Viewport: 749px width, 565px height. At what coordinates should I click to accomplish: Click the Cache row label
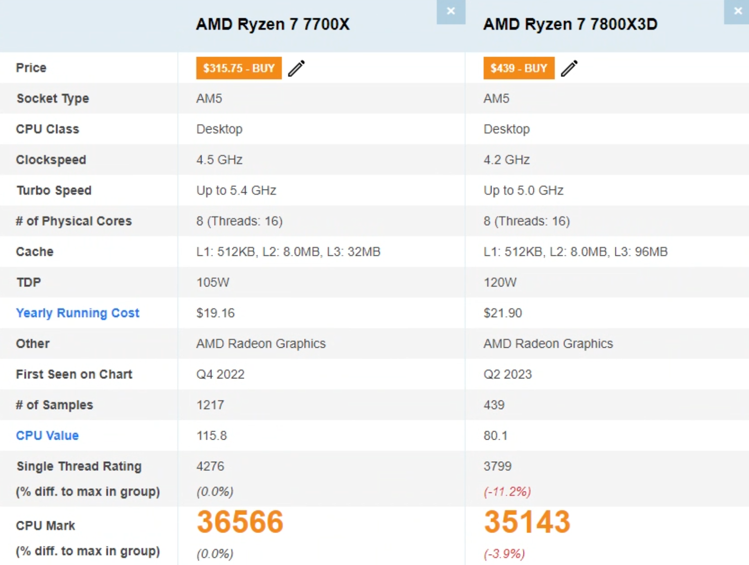(x=35, y=252)
